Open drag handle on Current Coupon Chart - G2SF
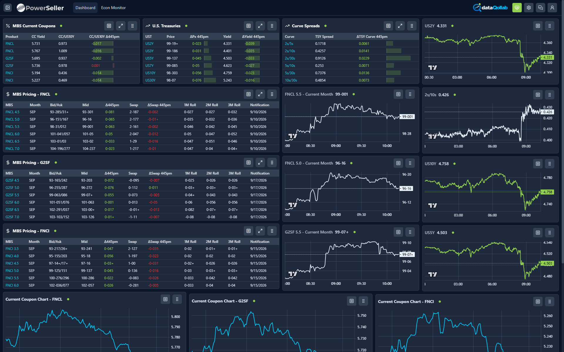The width and height of the screenshot is (564, 352). (363, 301)
